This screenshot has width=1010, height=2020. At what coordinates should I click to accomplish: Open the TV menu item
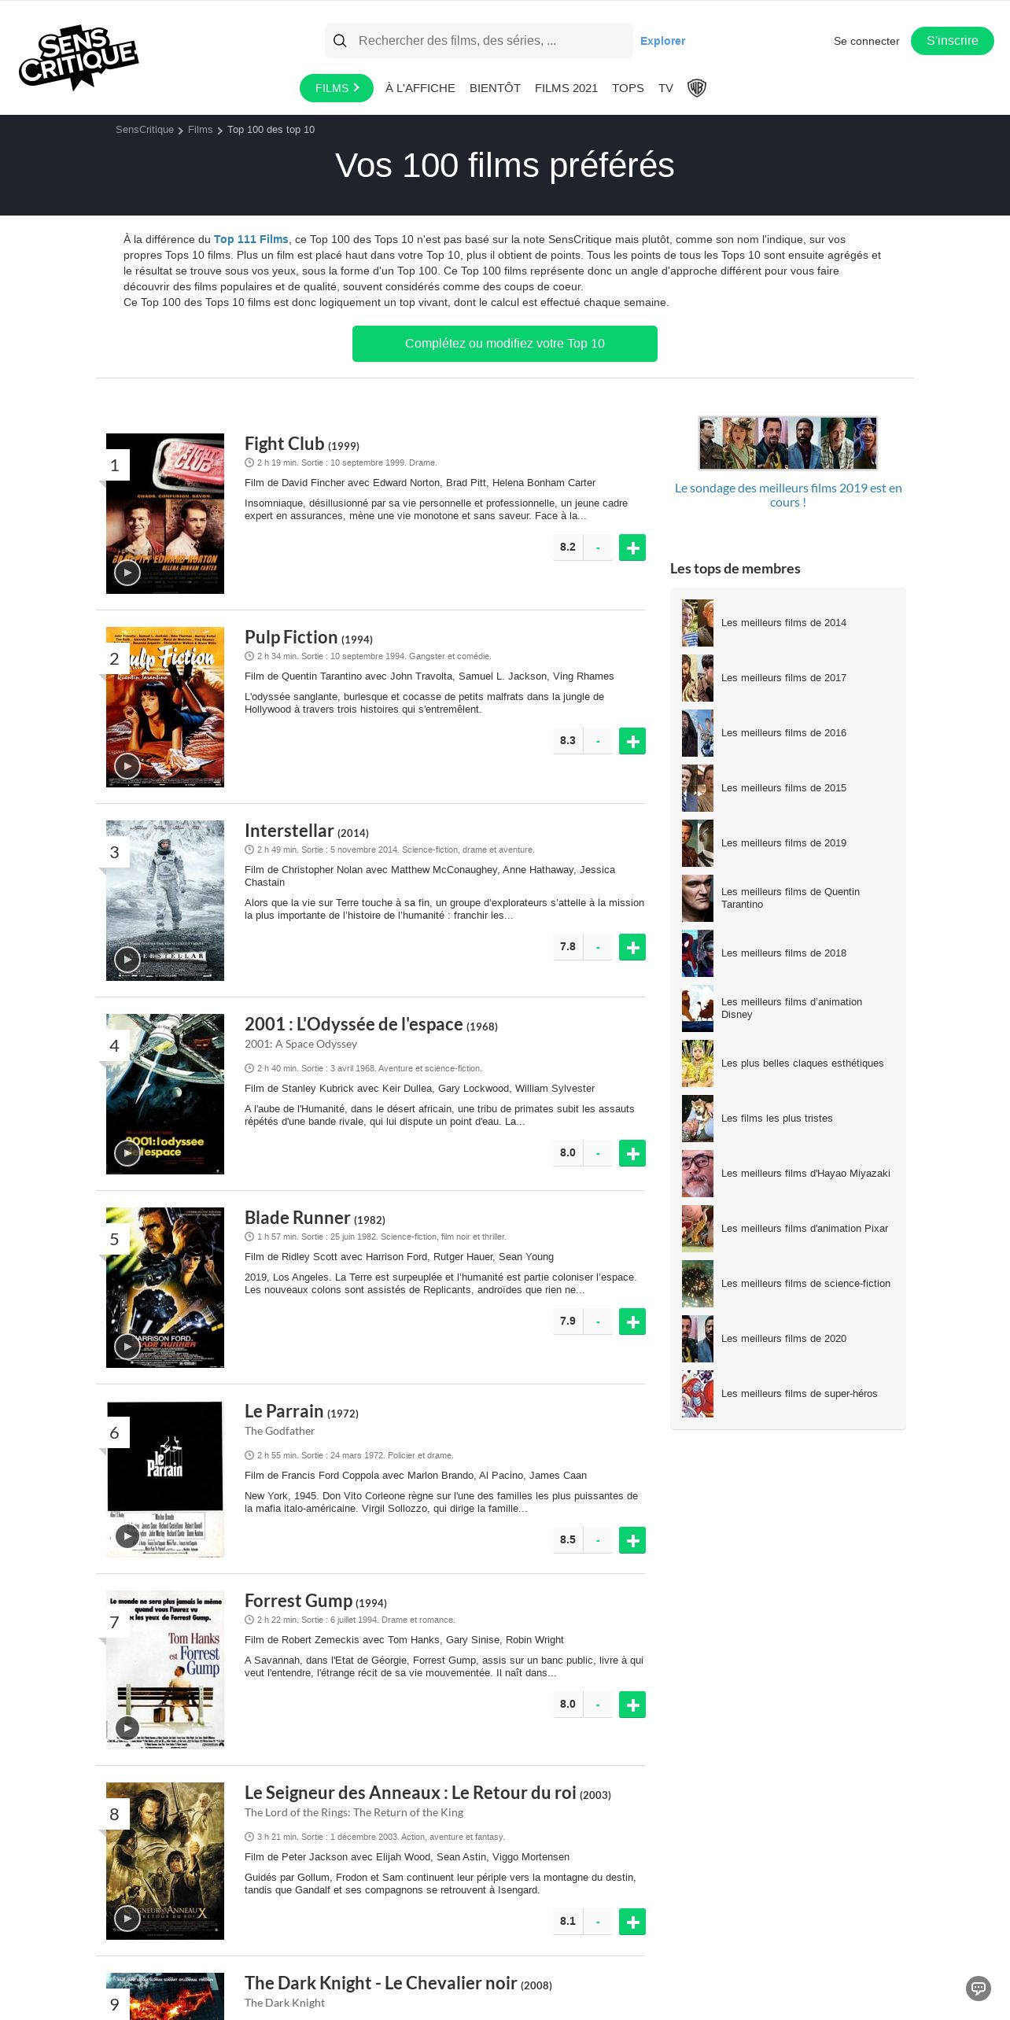coord(665,88)
